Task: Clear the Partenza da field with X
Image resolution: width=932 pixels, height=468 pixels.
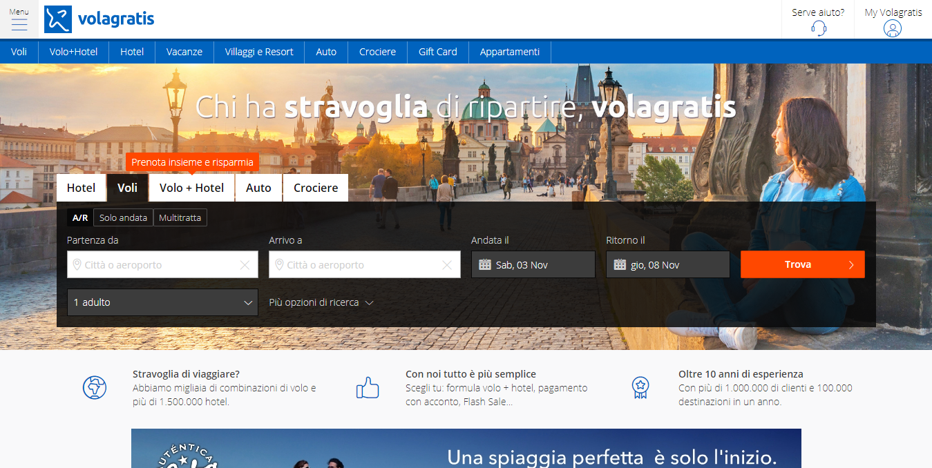Action: (245, 265)
